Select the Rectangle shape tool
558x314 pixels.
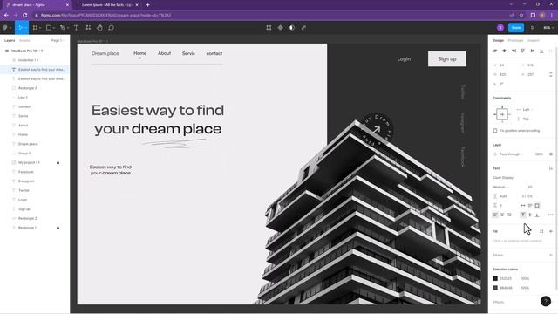(49, 28)
